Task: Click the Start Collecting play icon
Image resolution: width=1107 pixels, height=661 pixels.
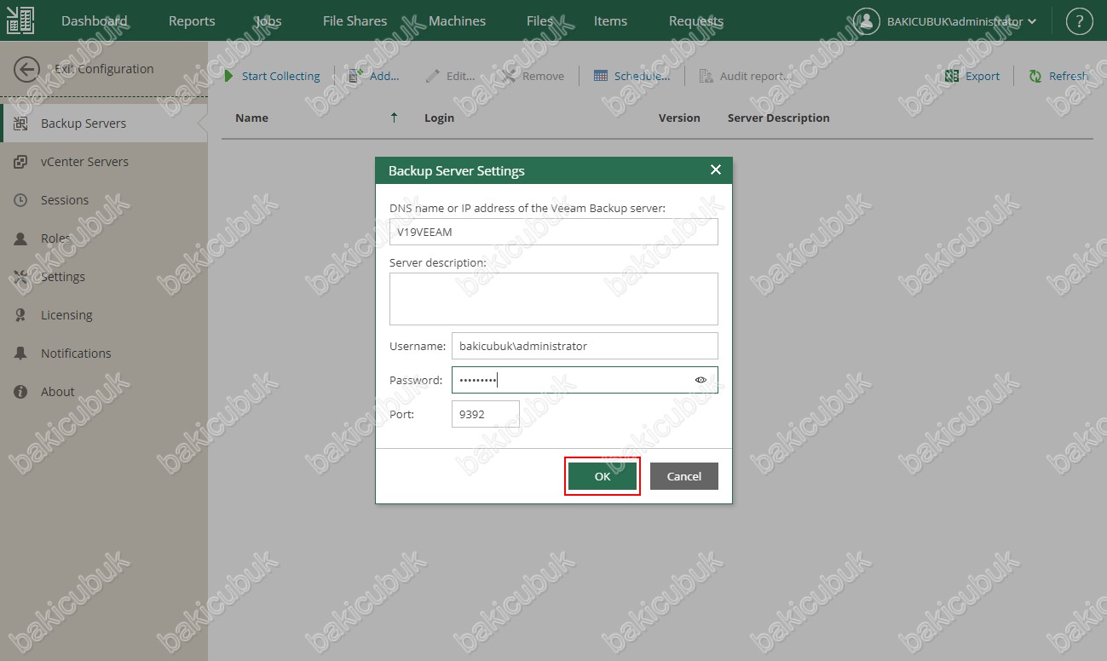Action: tap(228, 77)
